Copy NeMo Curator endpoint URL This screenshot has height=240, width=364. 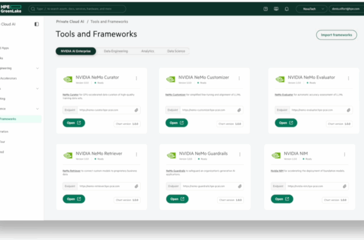point(136,110)
